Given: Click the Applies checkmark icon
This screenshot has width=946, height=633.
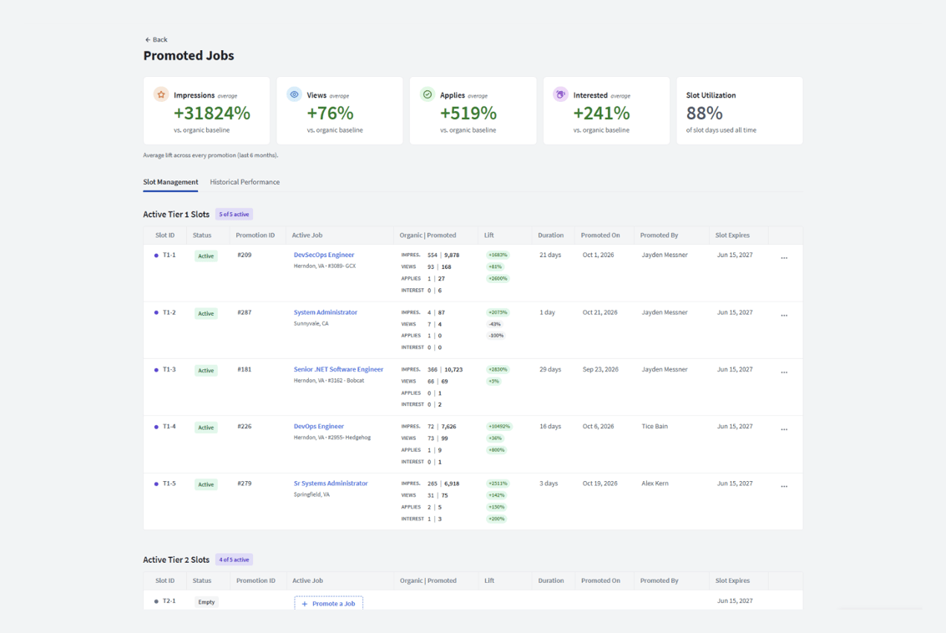Looking at the screenshot, I should click(427, 94).
